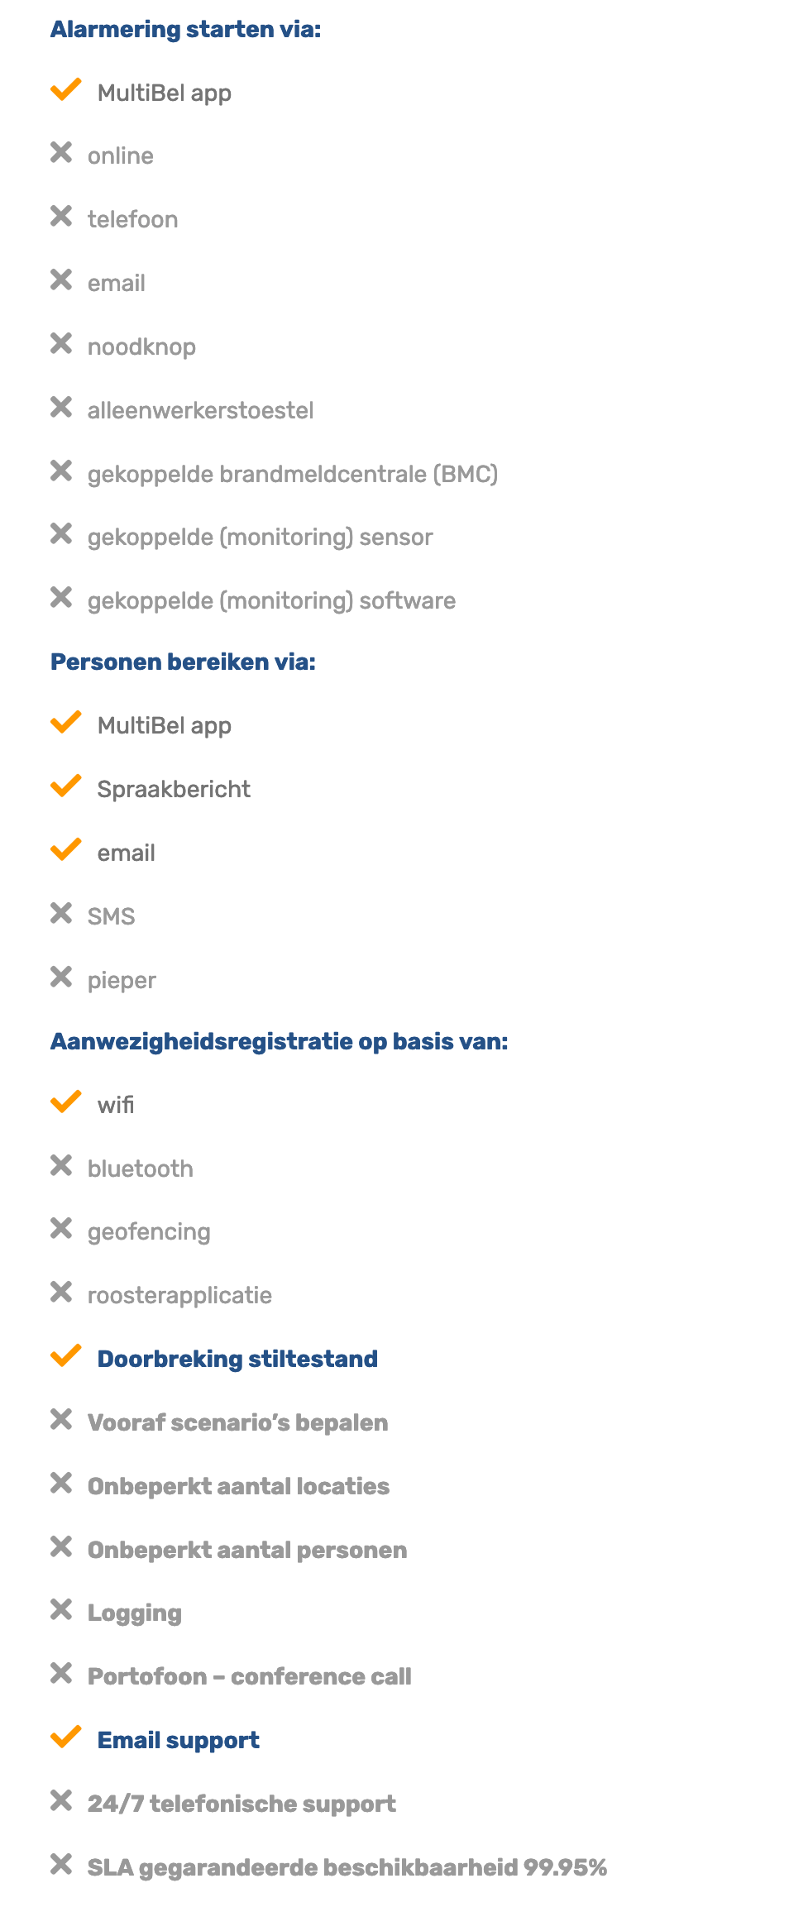Click the 'alleenwerkerstoestel' list item text

point(200,411)
